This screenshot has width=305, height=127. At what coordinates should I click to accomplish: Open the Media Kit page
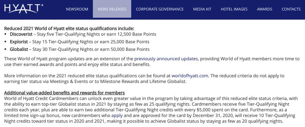click(x=202, y=9)
